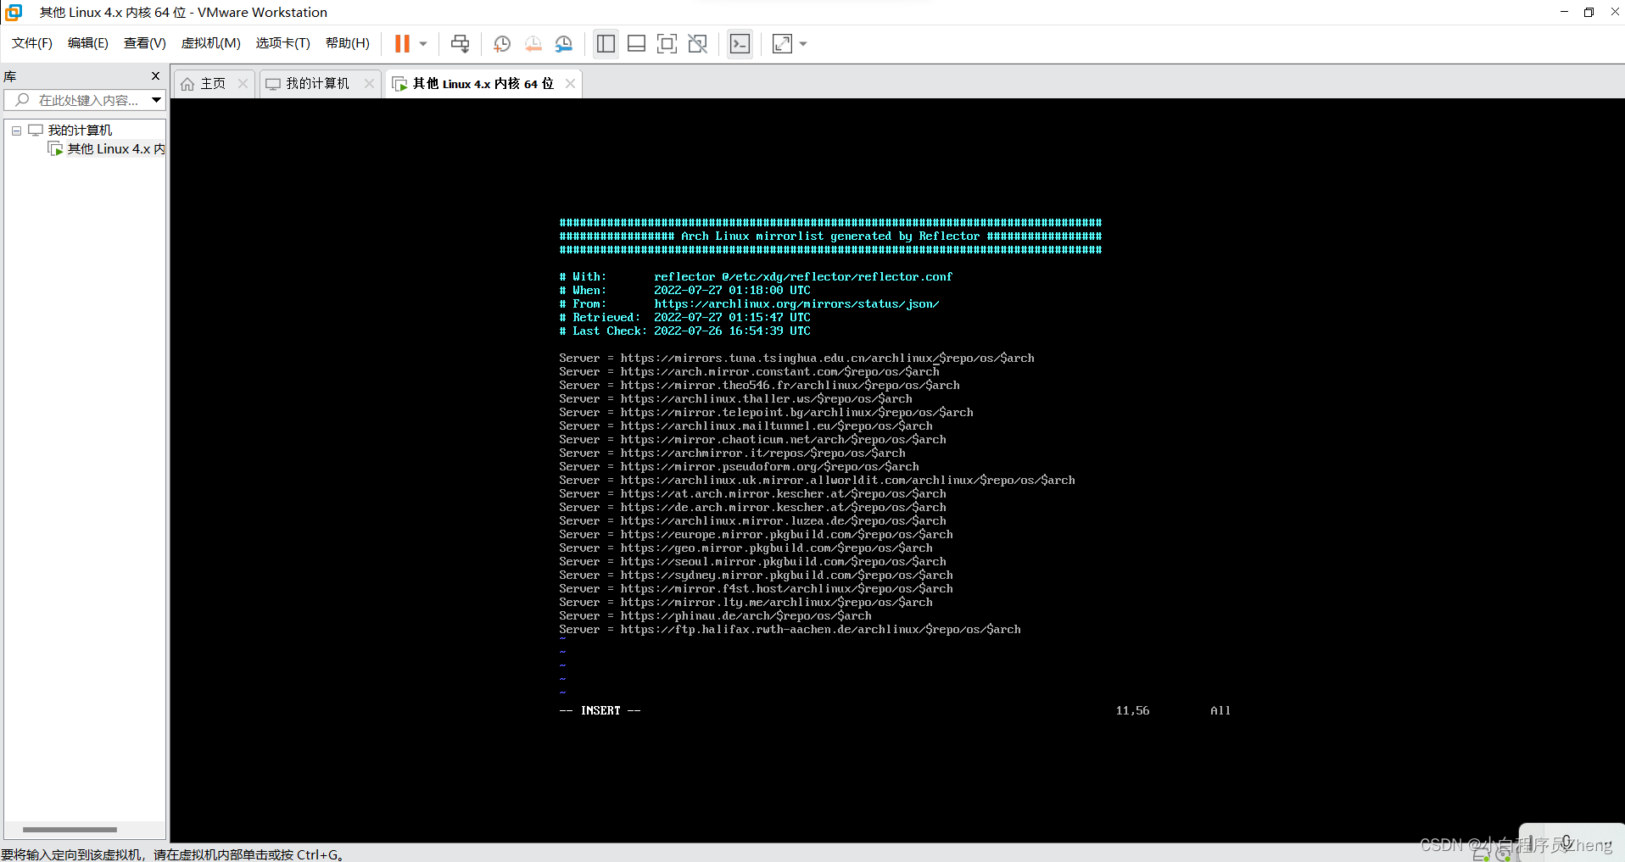Viewport: 1625px width, 862px height.
Task: Open the console view icon
Action: pyautogui.click(x=740, y=43)
